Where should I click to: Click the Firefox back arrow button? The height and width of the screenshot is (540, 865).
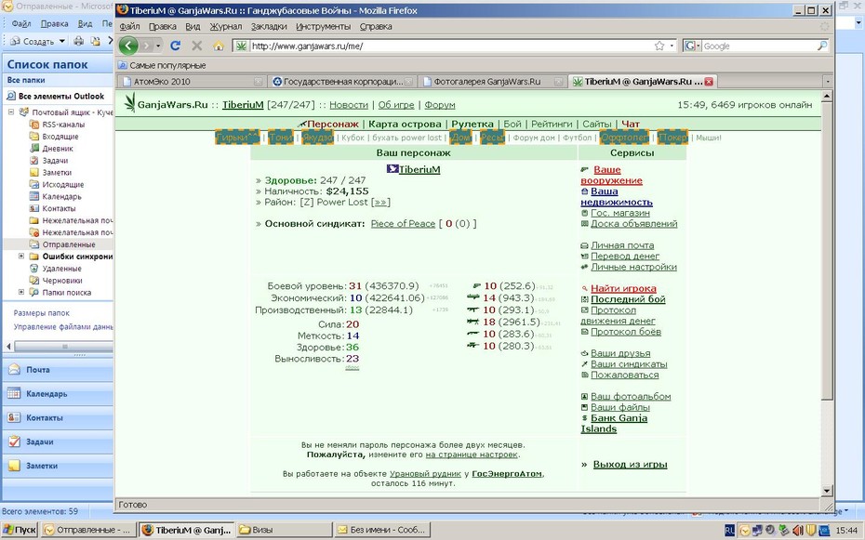[x=128, y=46]
